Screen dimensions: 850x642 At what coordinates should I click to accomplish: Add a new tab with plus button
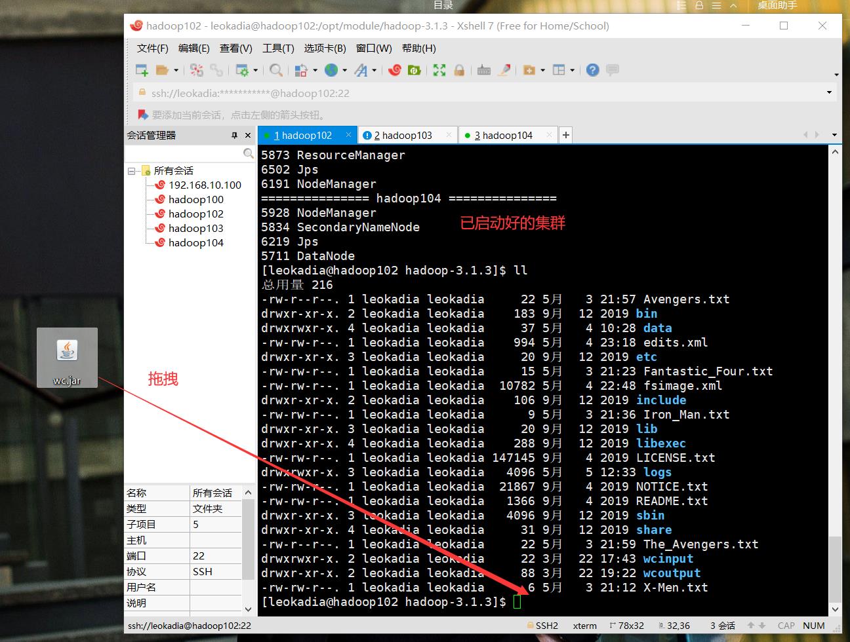[x=565, y=135]
